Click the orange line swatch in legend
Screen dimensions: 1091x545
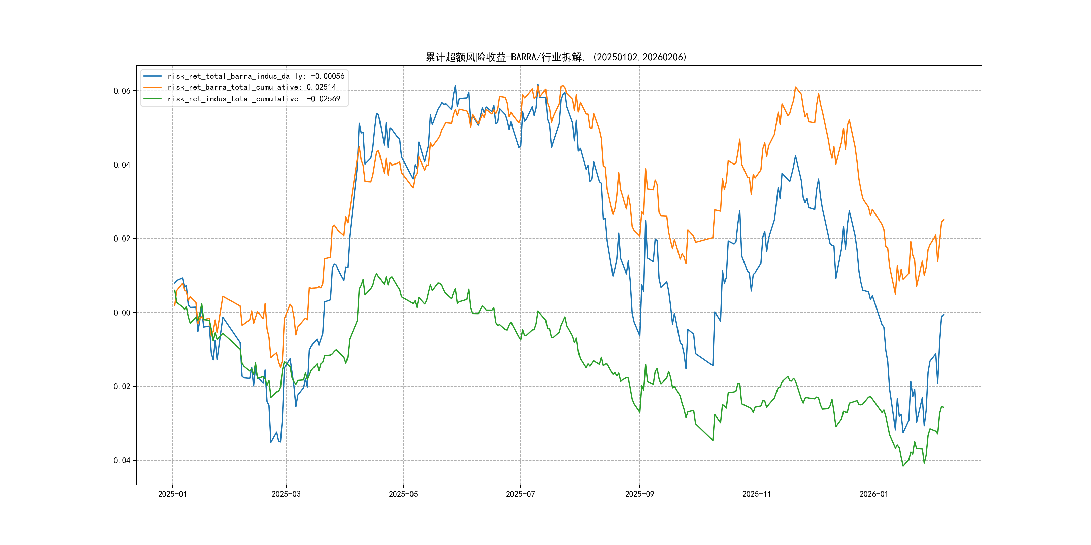coord(153,87)
